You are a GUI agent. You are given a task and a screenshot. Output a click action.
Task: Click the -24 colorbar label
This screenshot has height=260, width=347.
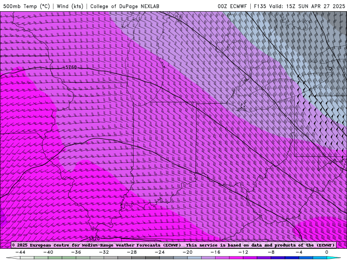pos(160,252)
